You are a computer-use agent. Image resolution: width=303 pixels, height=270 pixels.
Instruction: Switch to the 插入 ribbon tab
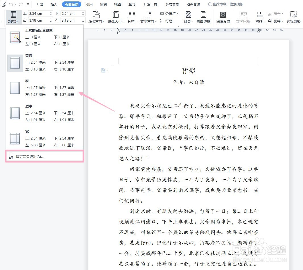[x=54, y=4]
